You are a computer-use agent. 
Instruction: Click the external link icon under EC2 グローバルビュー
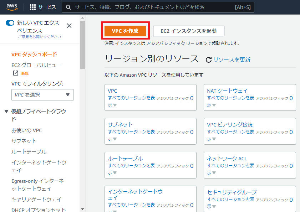[x=15, y=73]
